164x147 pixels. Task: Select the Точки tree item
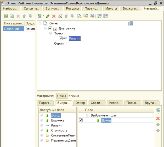coord(59,33)
